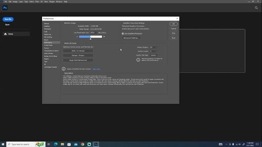This screenshot has width=262, height=147.
Task: Click the memory usage slider bar
Action: pos(90,37)
